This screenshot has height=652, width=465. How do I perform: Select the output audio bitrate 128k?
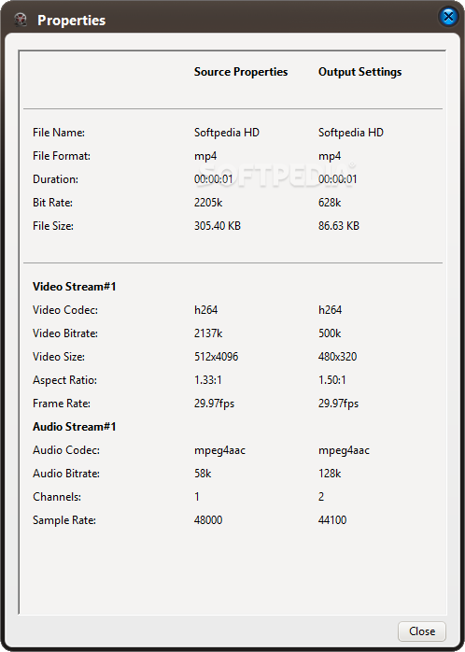pos(330,474)
